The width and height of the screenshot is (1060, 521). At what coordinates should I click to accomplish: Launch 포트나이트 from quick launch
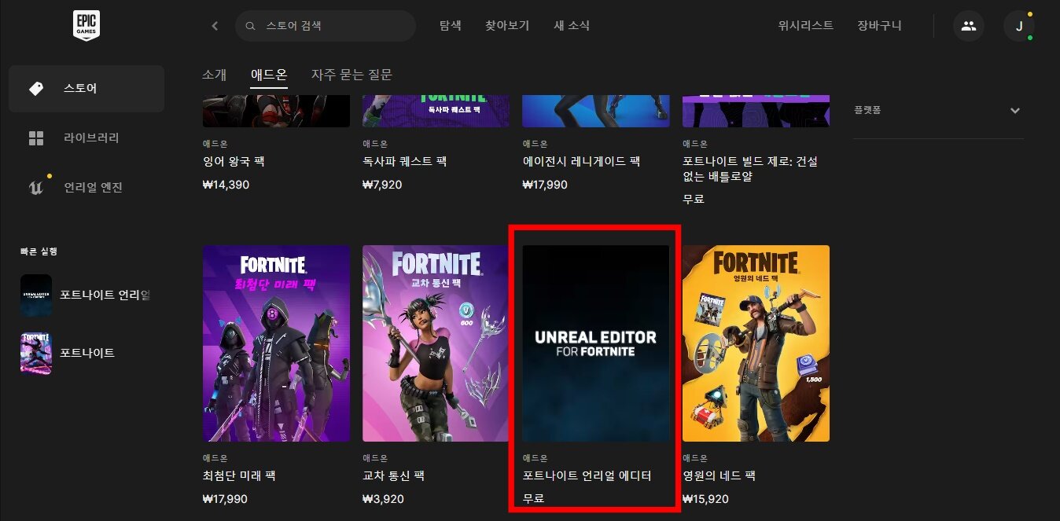tap(86, 354)
